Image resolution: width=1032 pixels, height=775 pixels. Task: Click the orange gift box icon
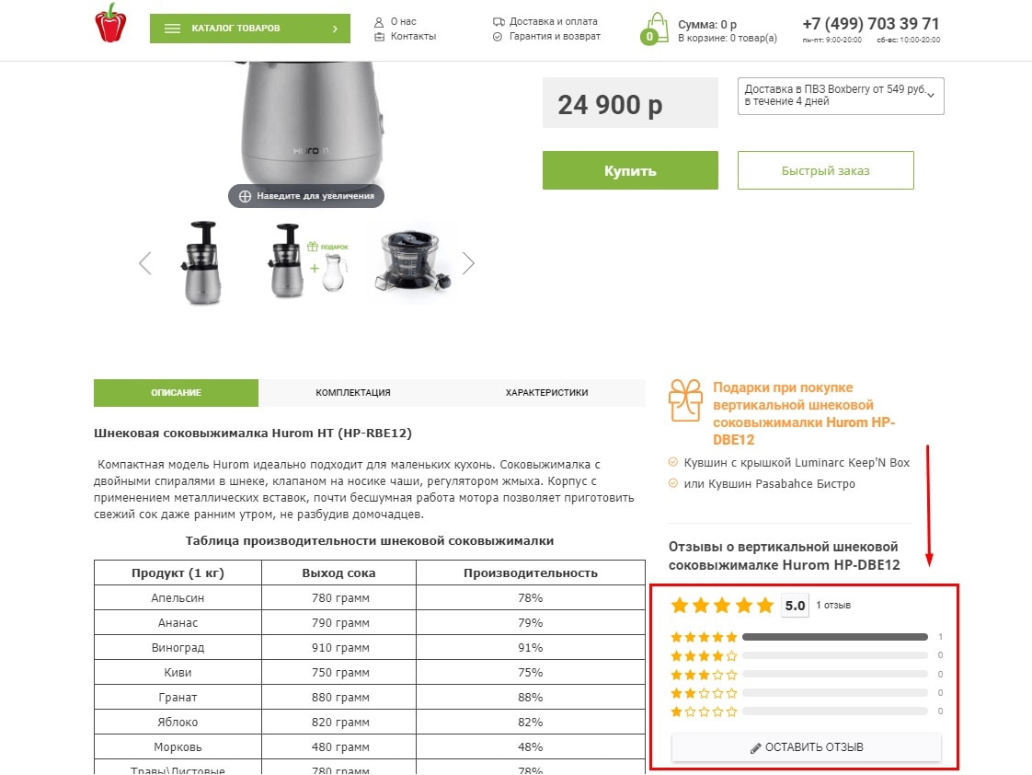[685, 400]
